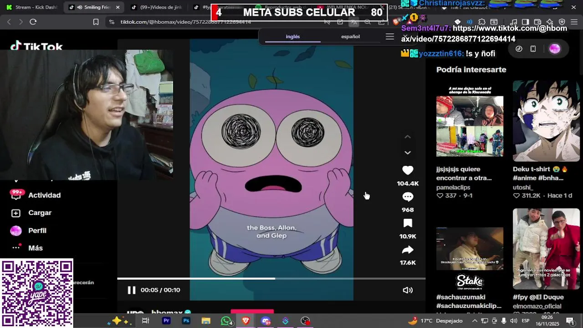Click the 104.4K likes count
This screenshot has height=328, width=583.
[408, 184]
